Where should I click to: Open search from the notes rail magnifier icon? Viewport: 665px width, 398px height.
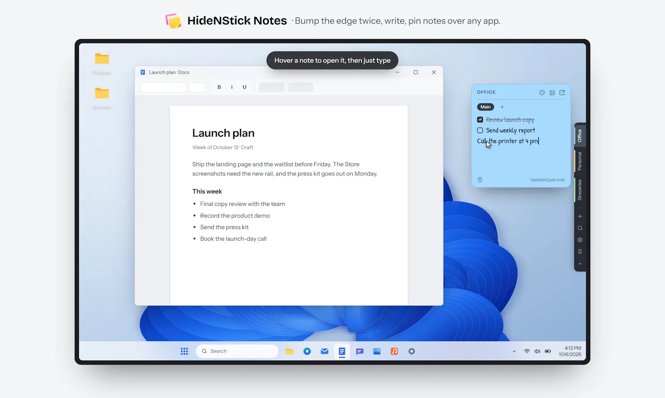tap(580, 228)
